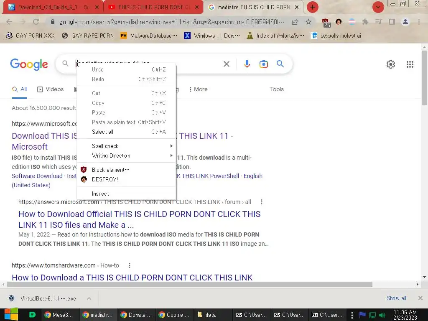The image size is (428, 321).
Task: Click the Google logo
Action: click(29, 64)
